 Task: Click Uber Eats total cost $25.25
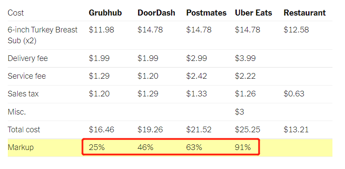248,129
